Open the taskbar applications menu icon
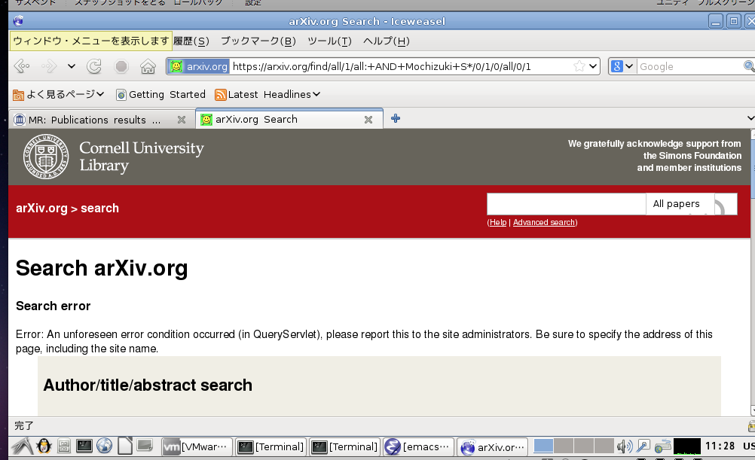Screen dimensions: 755x460 22,446
